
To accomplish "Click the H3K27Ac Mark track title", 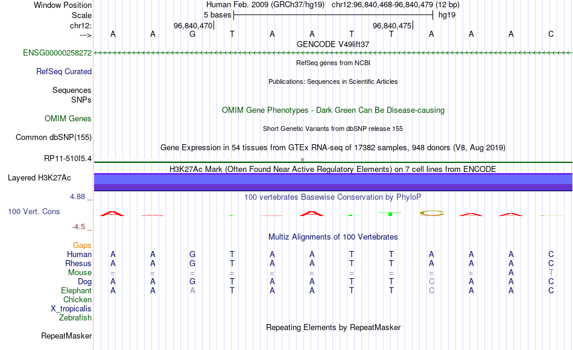I will (333, 169).
